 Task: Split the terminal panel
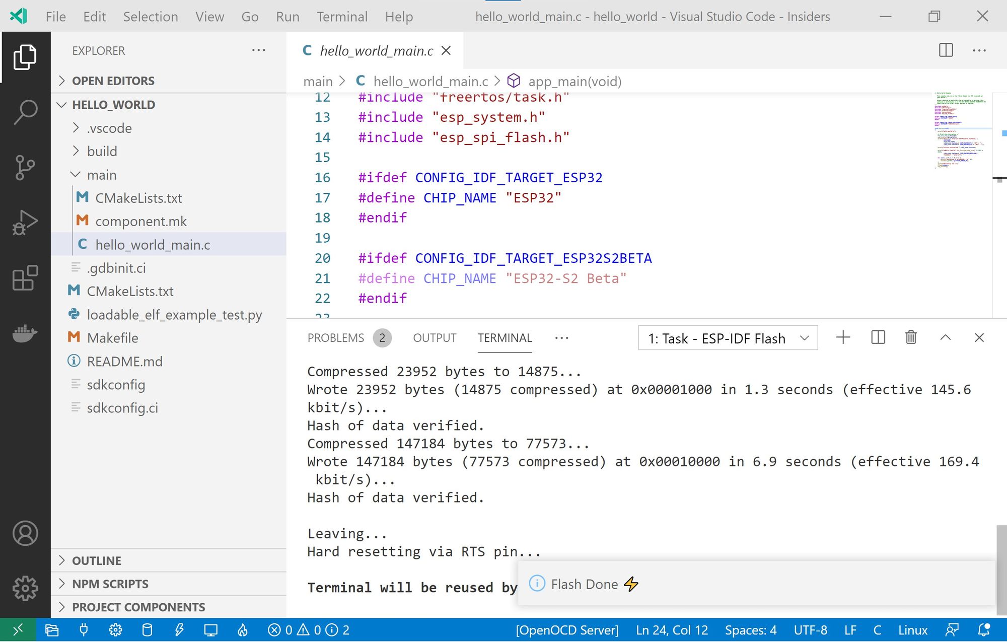[x=878, y=337]
